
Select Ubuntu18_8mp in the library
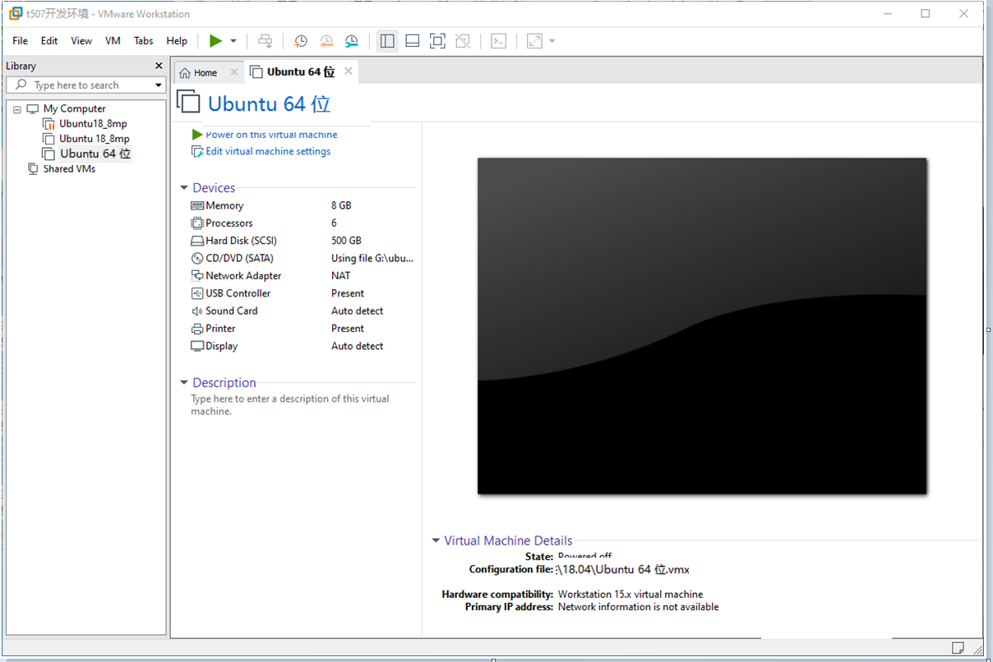pyautogui.click(x=92, y=124)
